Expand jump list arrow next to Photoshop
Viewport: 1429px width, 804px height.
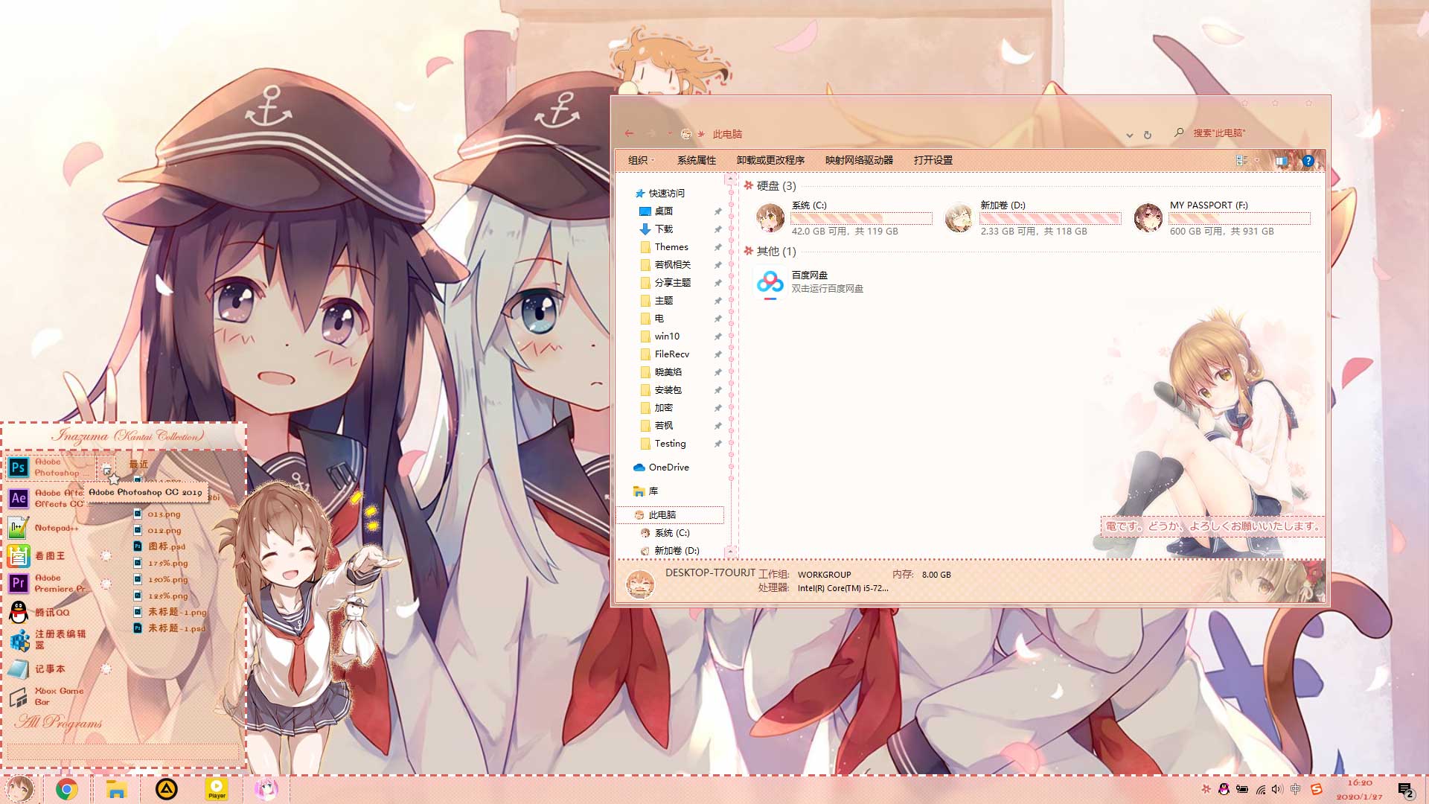pos(106,469)
